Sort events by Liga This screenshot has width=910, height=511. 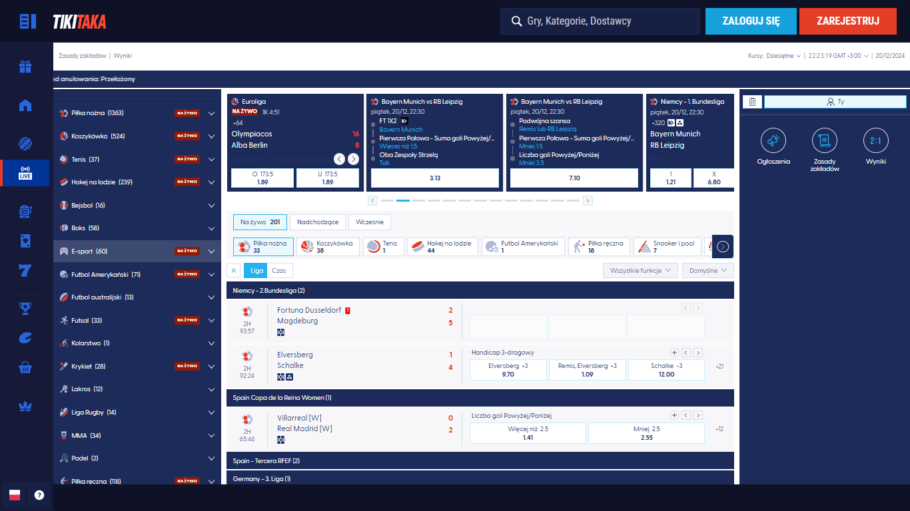[x=256, y=270]
